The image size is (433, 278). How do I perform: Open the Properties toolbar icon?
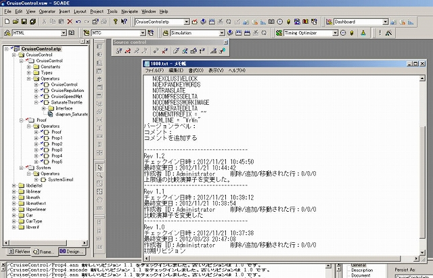click(95, 22)
